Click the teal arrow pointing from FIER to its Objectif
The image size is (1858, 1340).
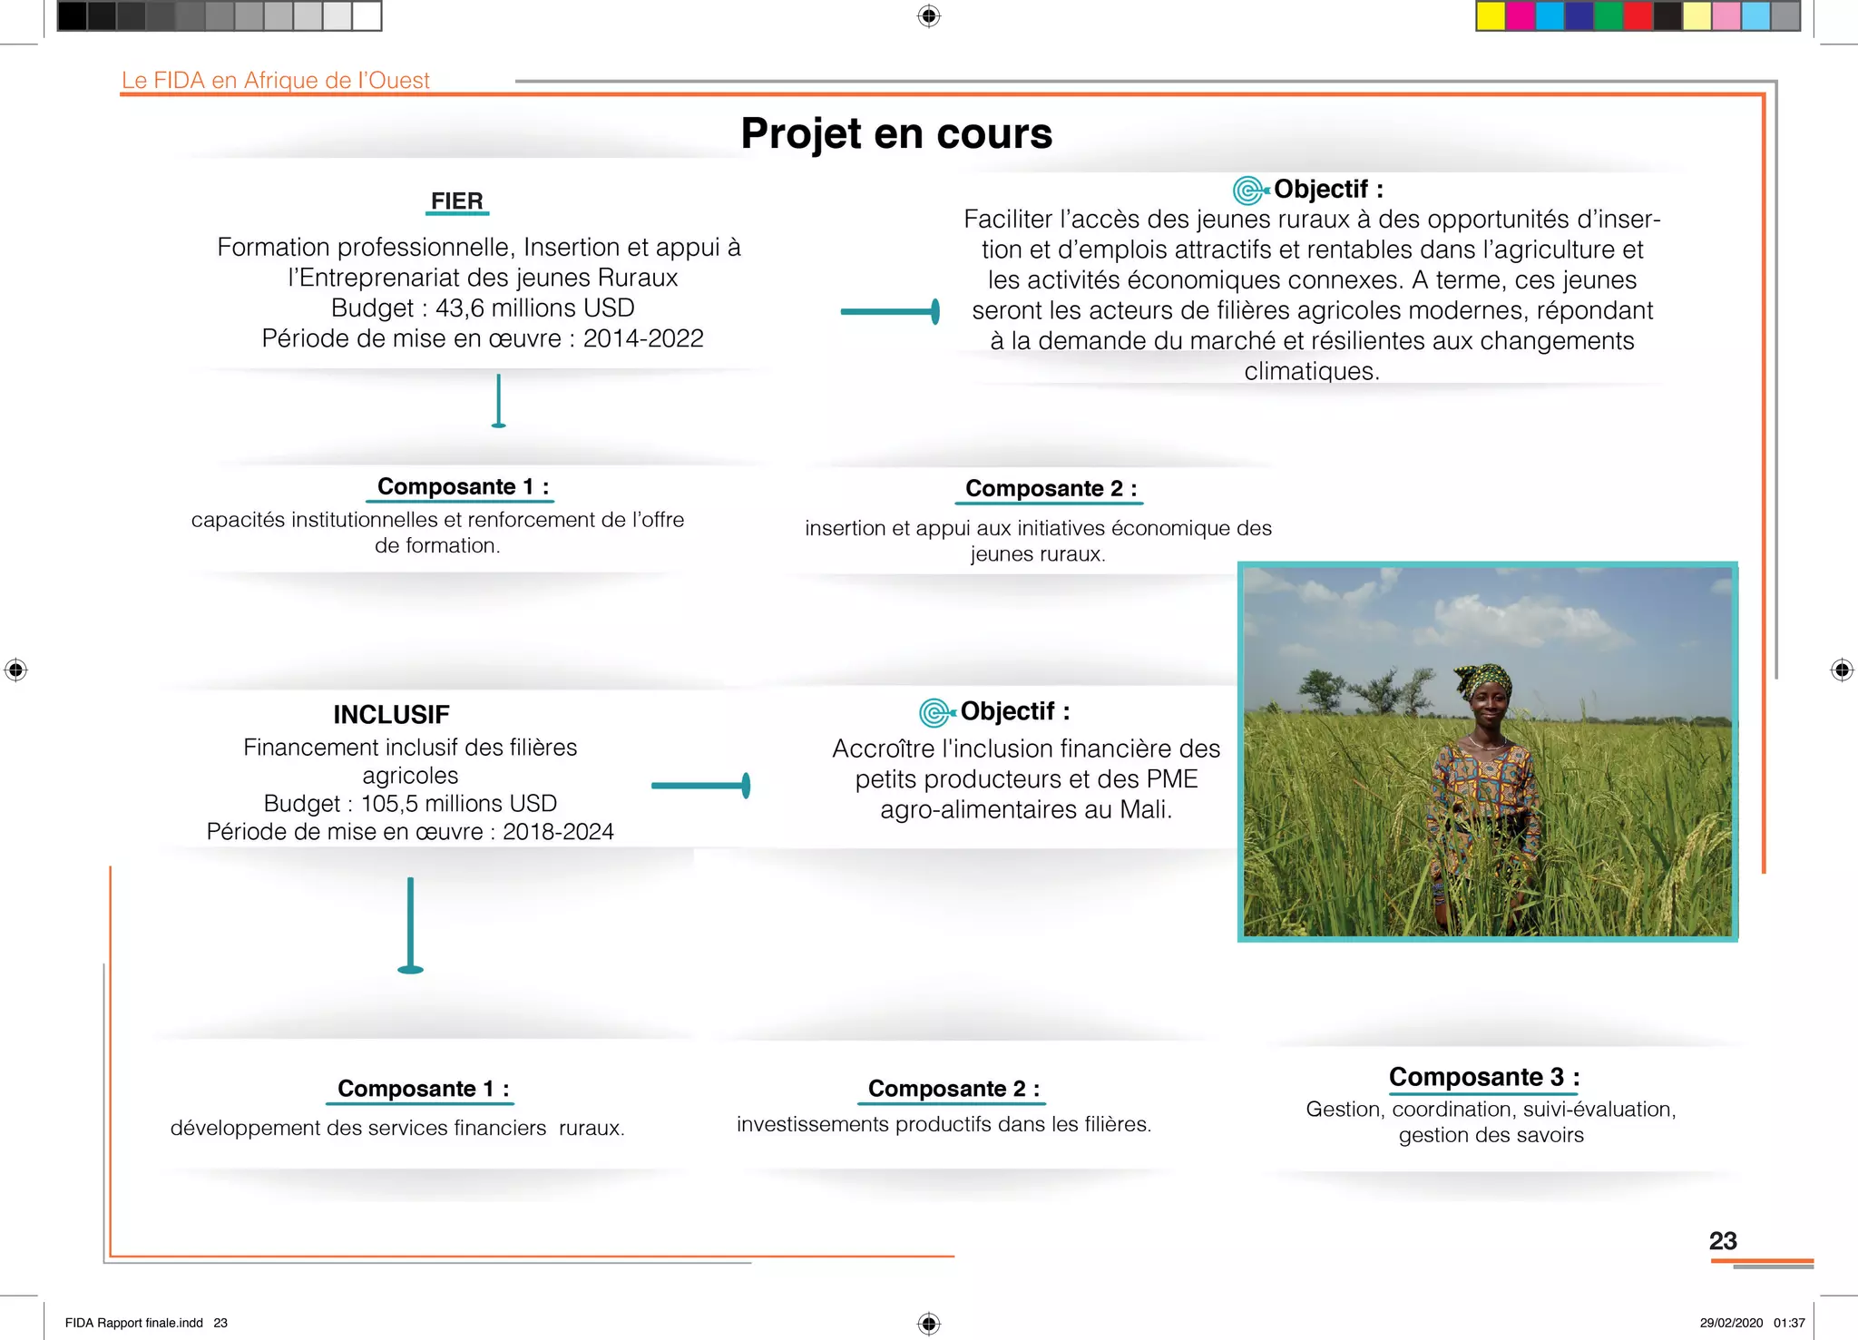click(890, 311)
